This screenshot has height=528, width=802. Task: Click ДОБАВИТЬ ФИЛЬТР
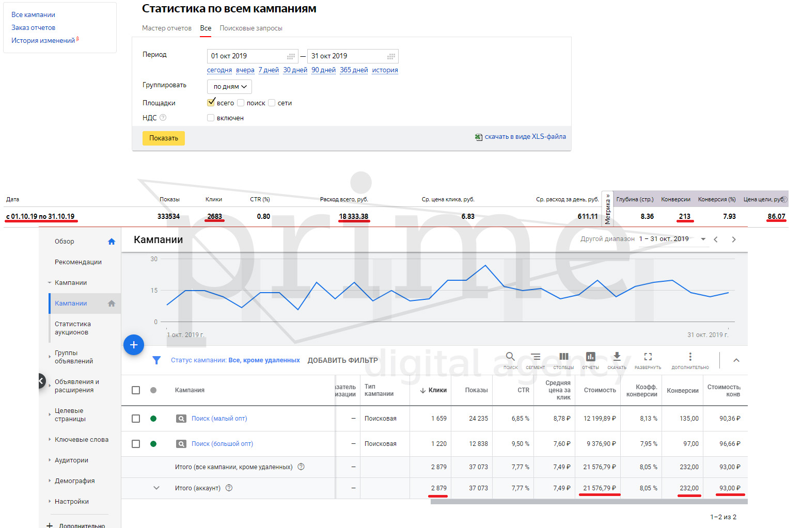tap(343, 360)
